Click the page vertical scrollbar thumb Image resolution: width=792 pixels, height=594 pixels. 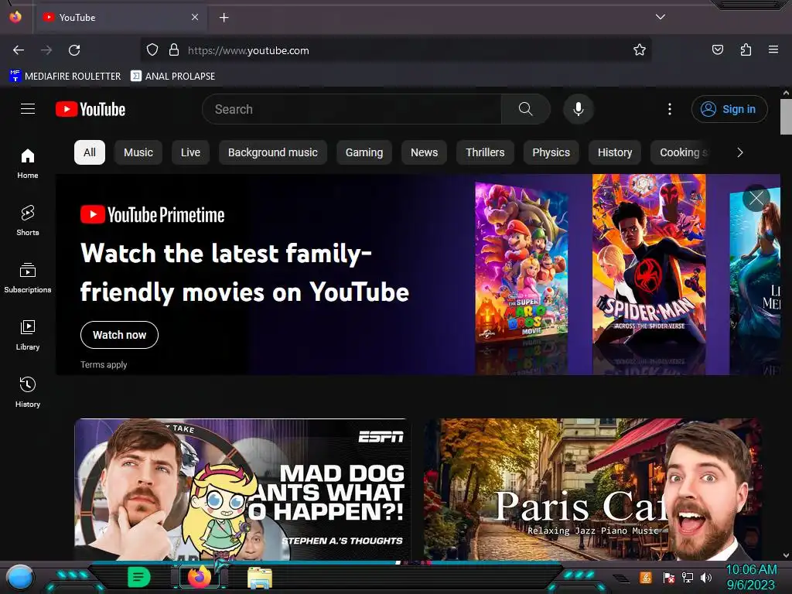(x=786, y=117)
